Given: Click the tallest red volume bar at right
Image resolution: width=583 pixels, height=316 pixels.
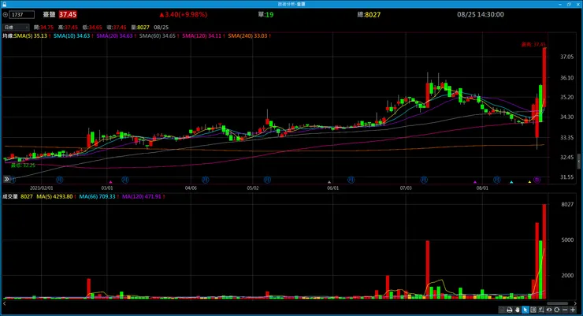Looking at the screenshot, I should click(544, 251).
